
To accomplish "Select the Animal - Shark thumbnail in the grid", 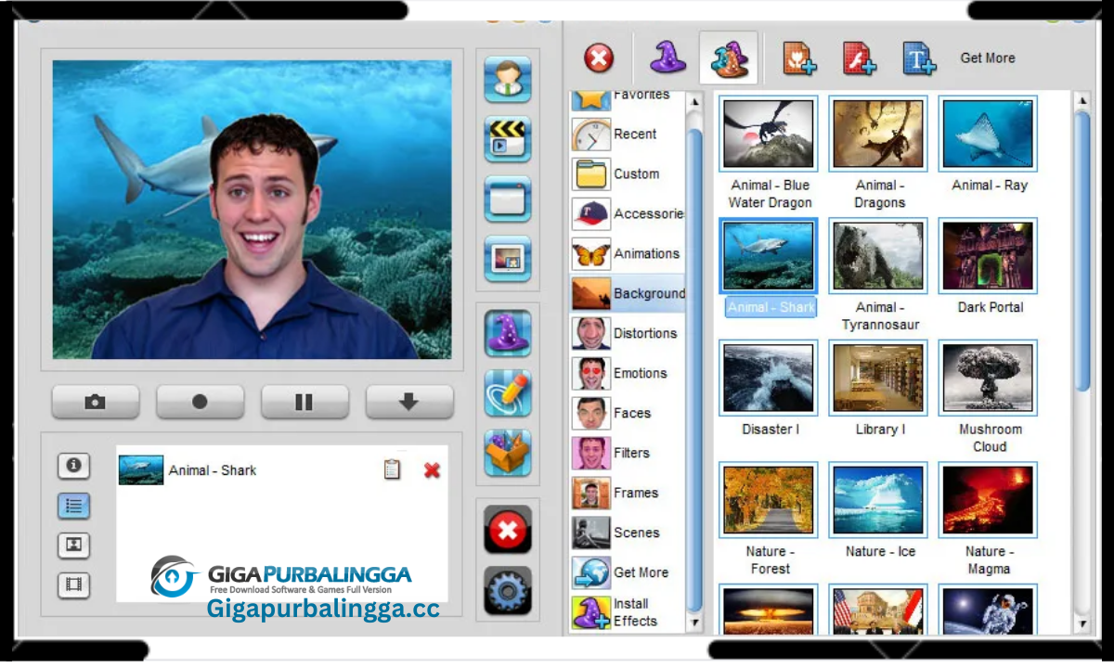I will pos(769,256).
